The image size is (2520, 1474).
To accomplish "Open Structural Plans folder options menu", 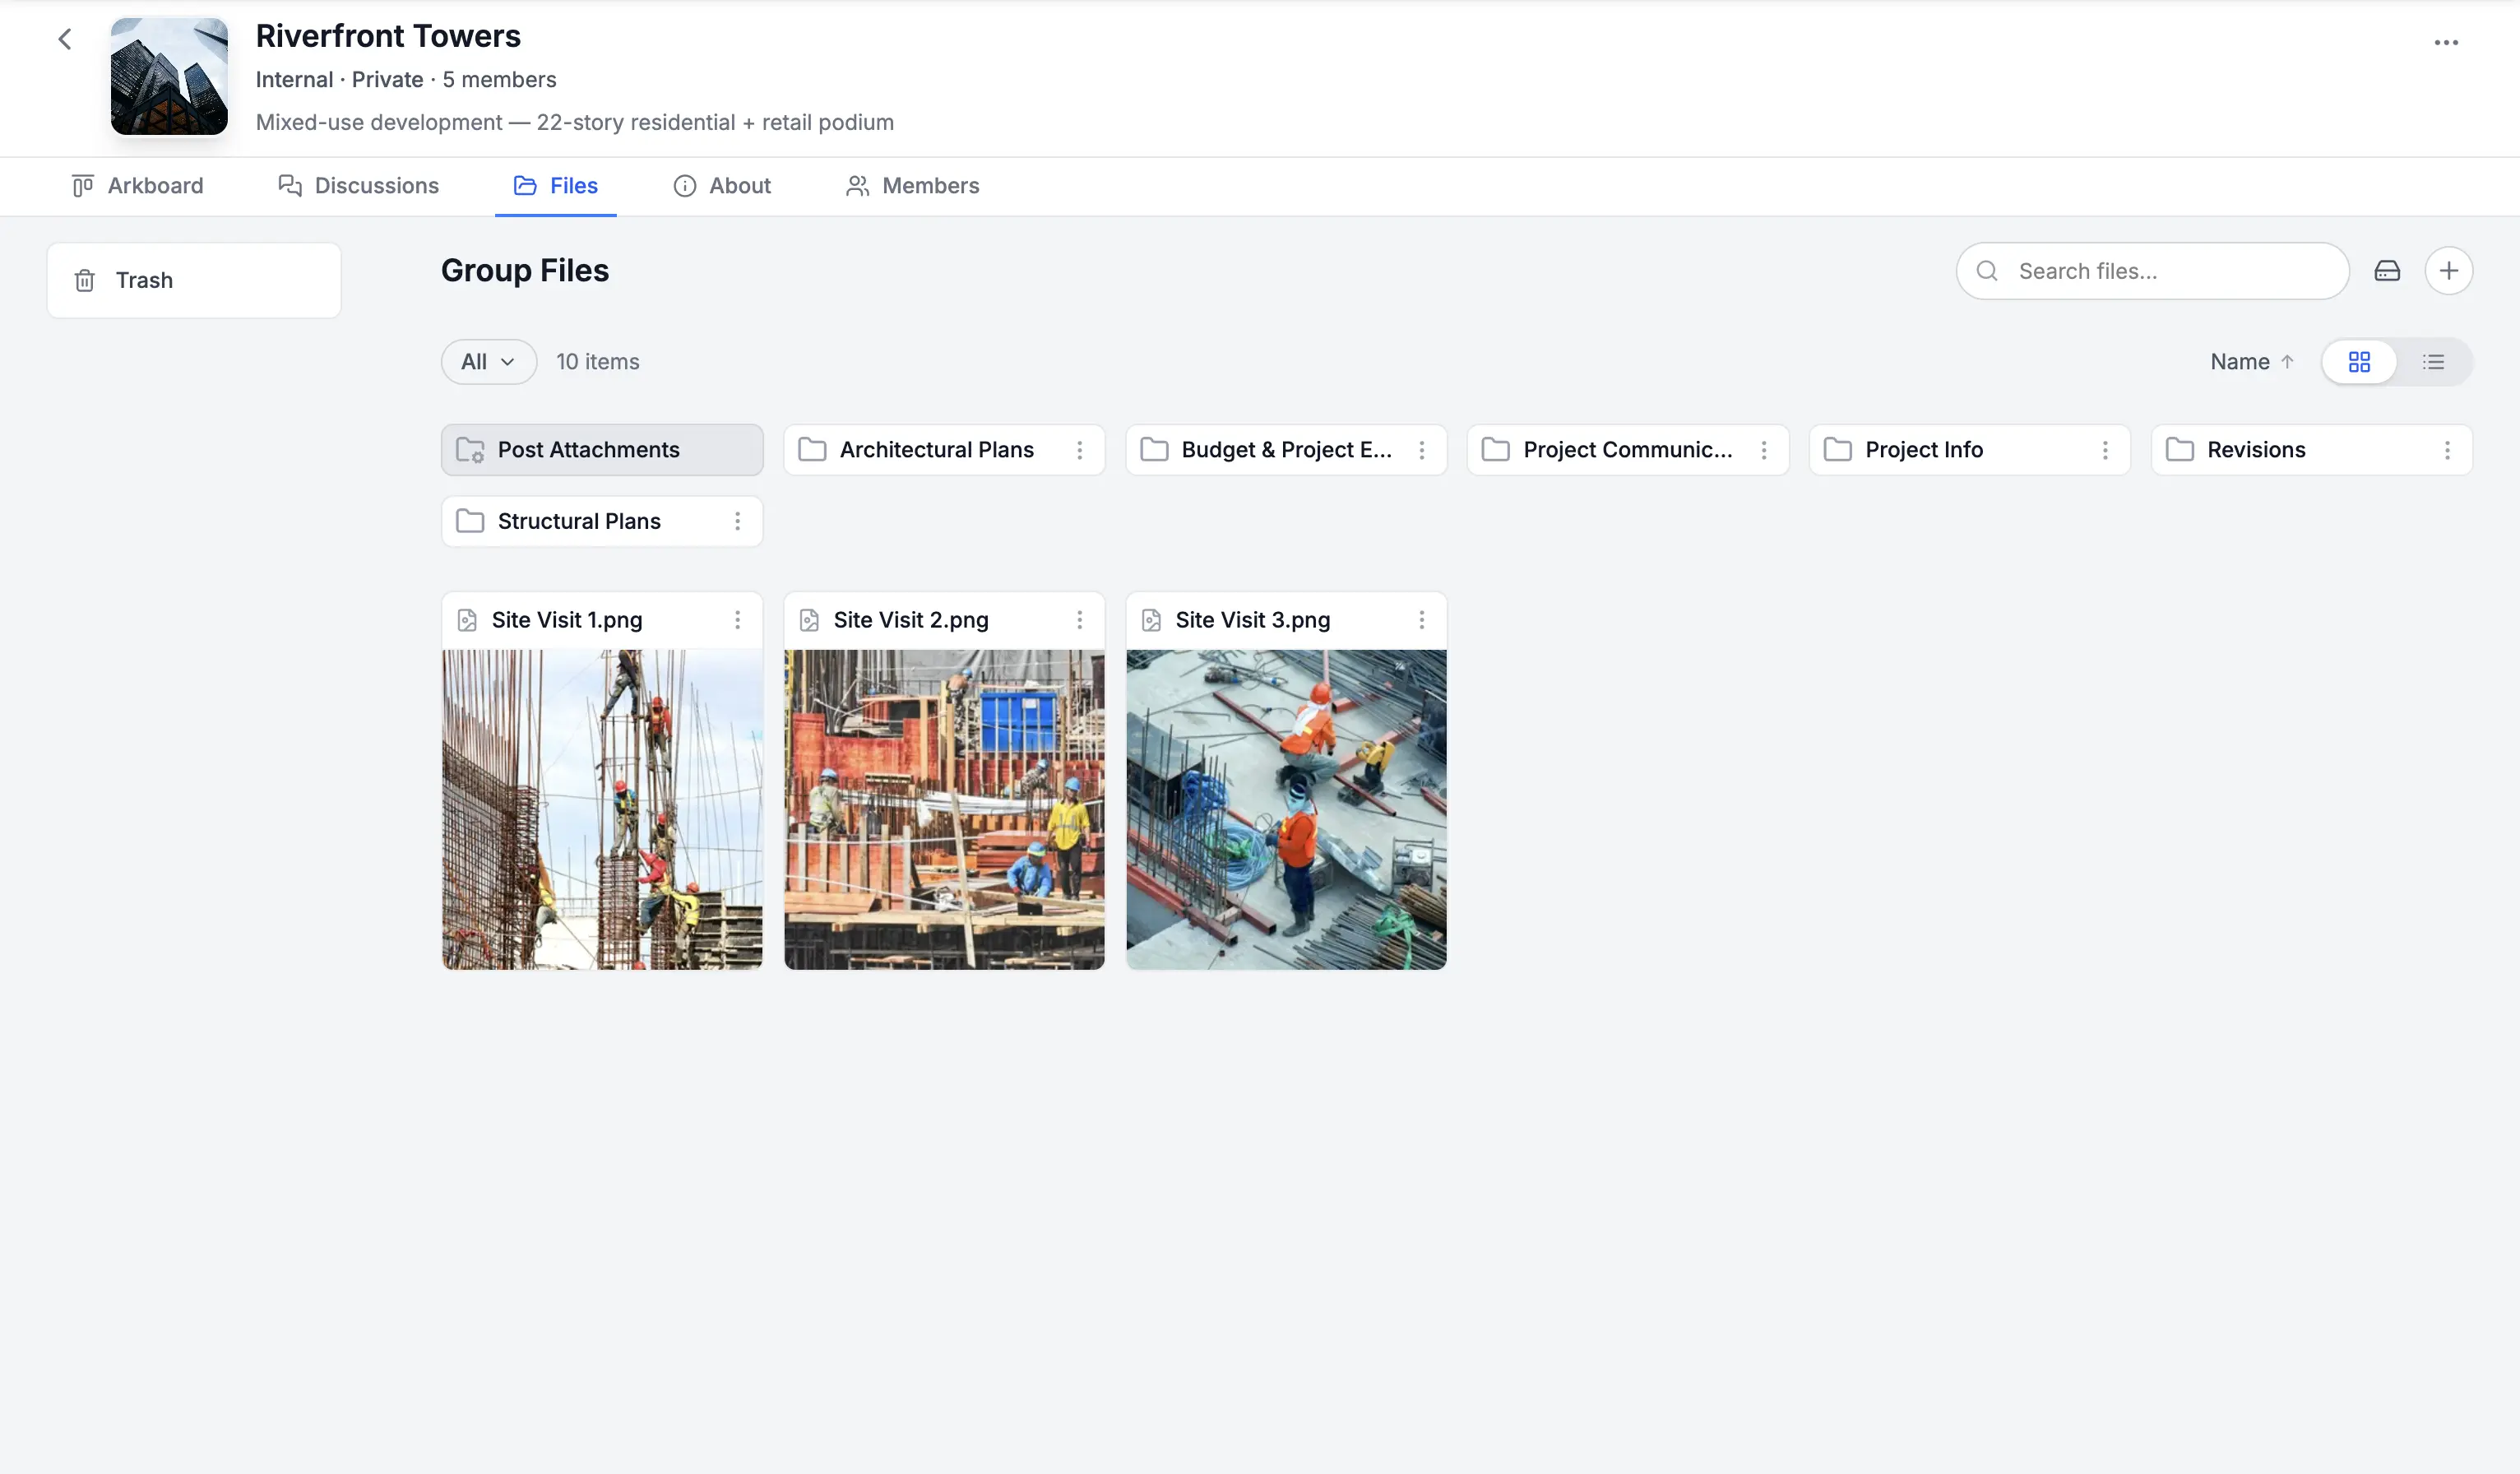I will click(737, 521).
